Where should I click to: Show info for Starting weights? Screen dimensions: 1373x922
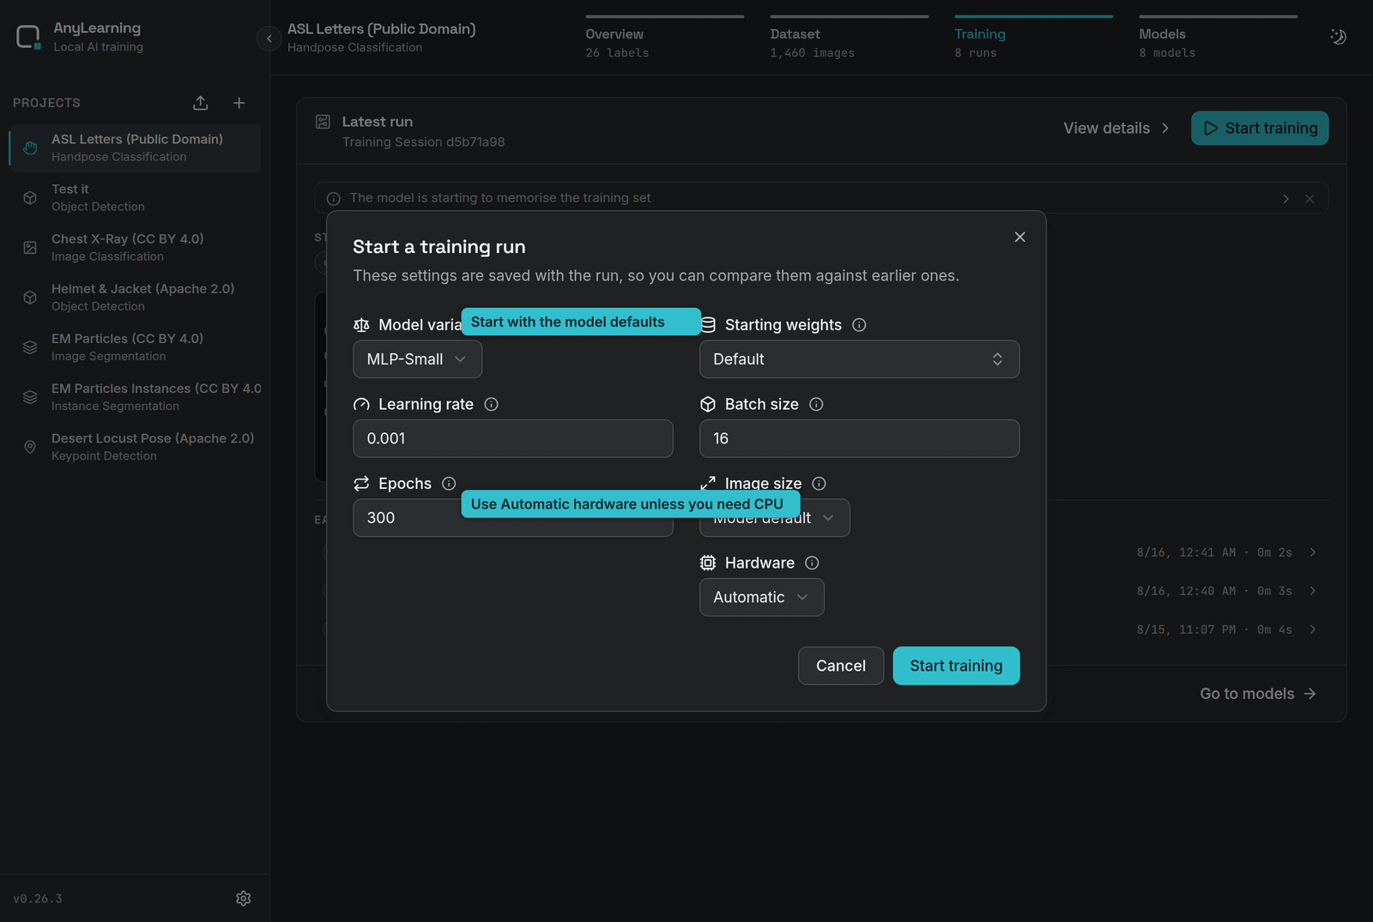tap(859, 325)
